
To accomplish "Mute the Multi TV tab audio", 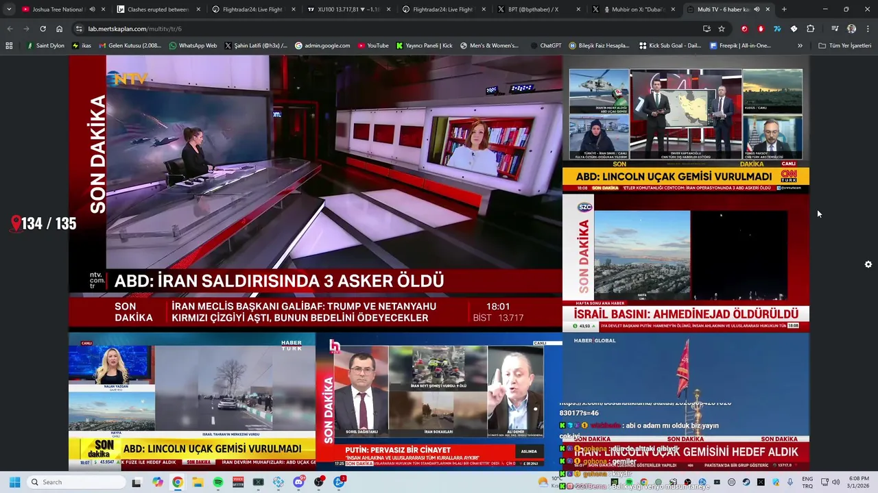I will (x=757, y=10).
